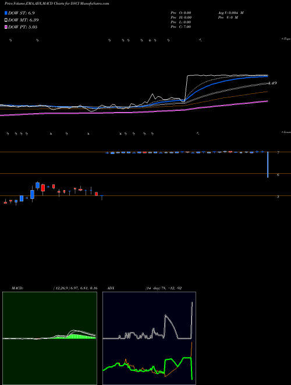Click the 'Pre C: 7.00' value

coord(181,27)
